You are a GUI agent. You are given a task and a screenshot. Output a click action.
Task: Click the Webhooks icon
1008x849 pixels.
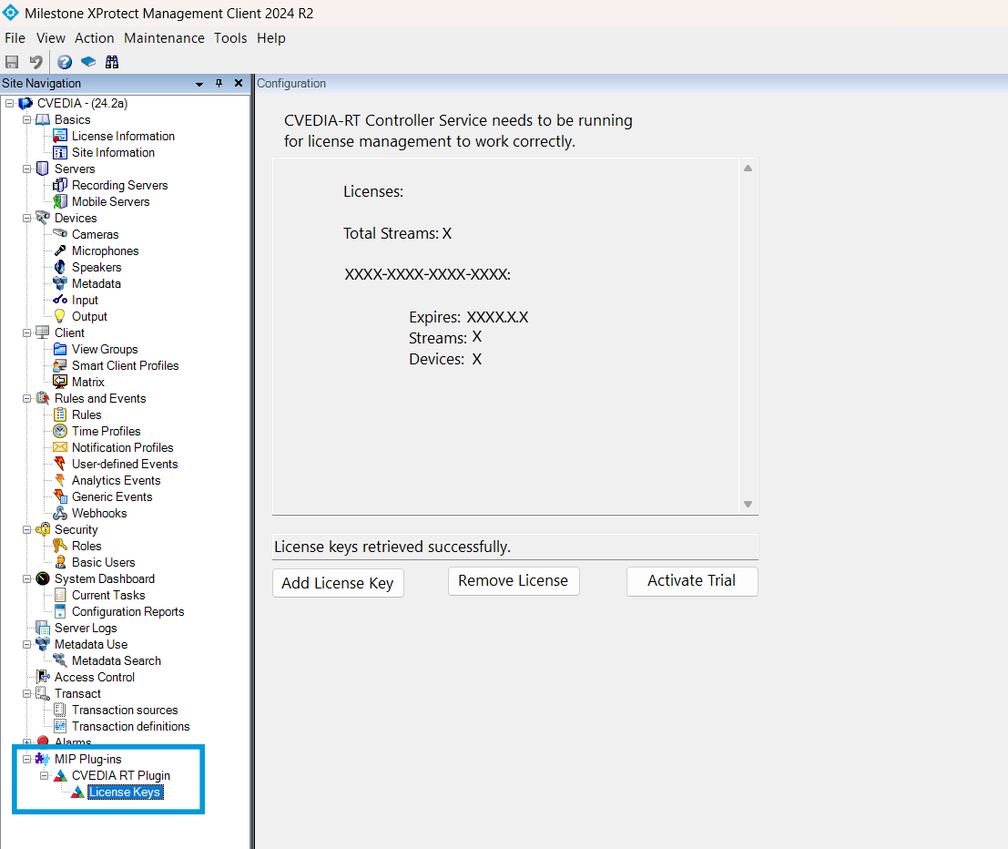coord(60,513)
